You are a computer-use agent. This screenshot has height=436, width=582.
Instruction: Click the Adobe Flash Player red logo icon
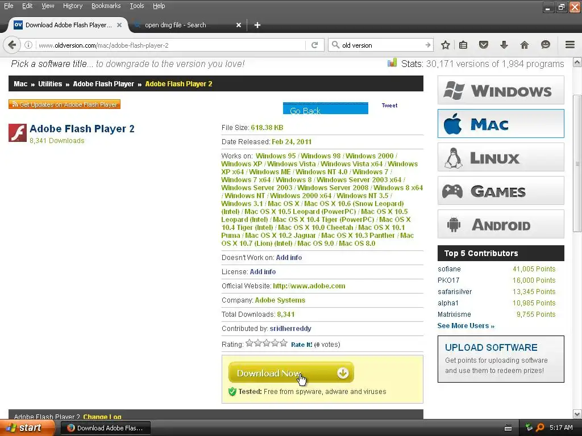coord(18,133)
